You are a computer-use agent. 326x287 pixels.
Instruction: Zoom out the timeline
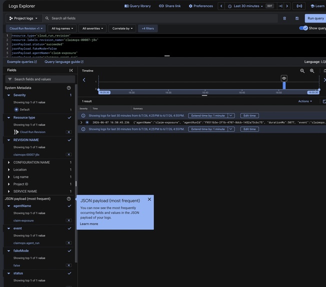(x=302, y=71)
